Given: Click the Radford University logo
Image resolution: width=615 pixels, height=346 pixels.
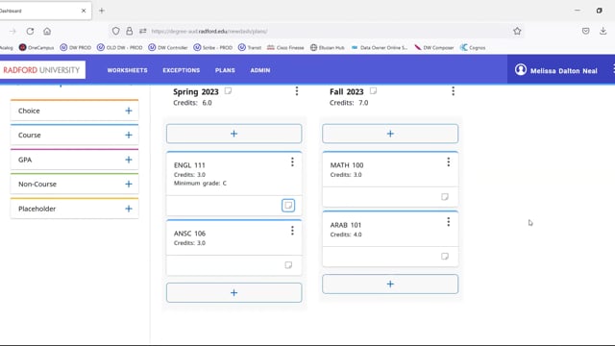Looking at the screenshot, I should (41, 70).
